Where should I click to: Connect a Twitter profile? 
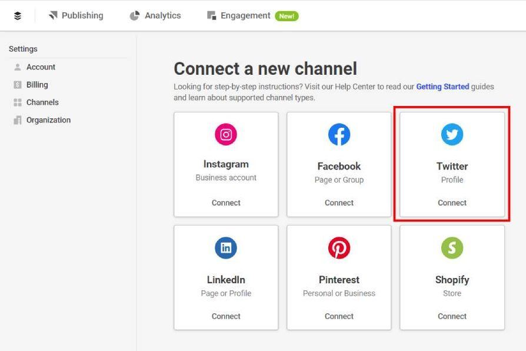[452, 203]
